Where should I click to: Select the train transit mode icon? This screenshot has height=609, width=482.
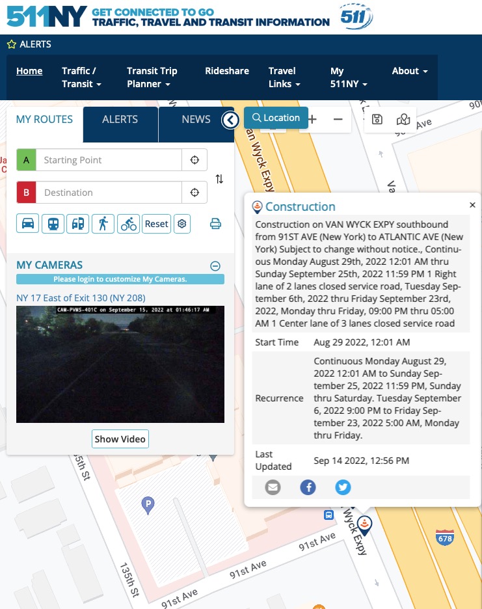click(53, 224)
